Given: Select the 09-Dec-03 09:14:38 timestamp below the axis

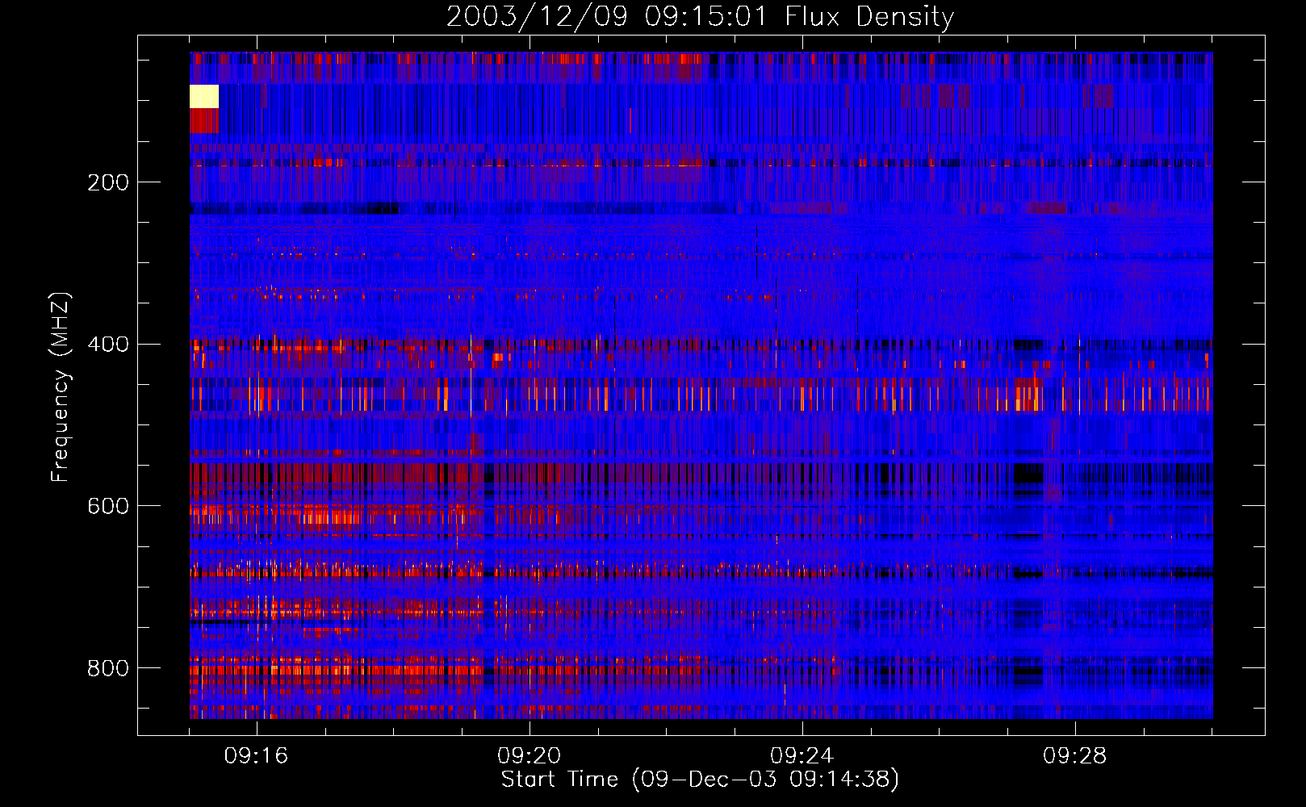Looking at the screenshot, I should click(765, 780).
